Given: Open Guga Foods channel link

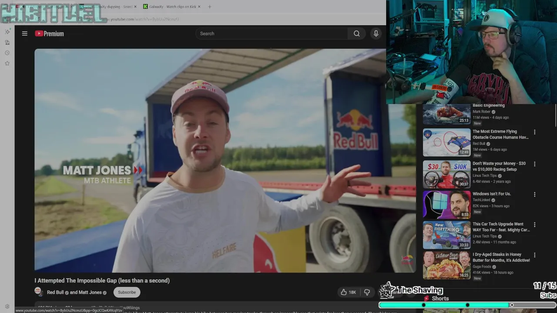Looking at the screenshot, I should [482, 266].
